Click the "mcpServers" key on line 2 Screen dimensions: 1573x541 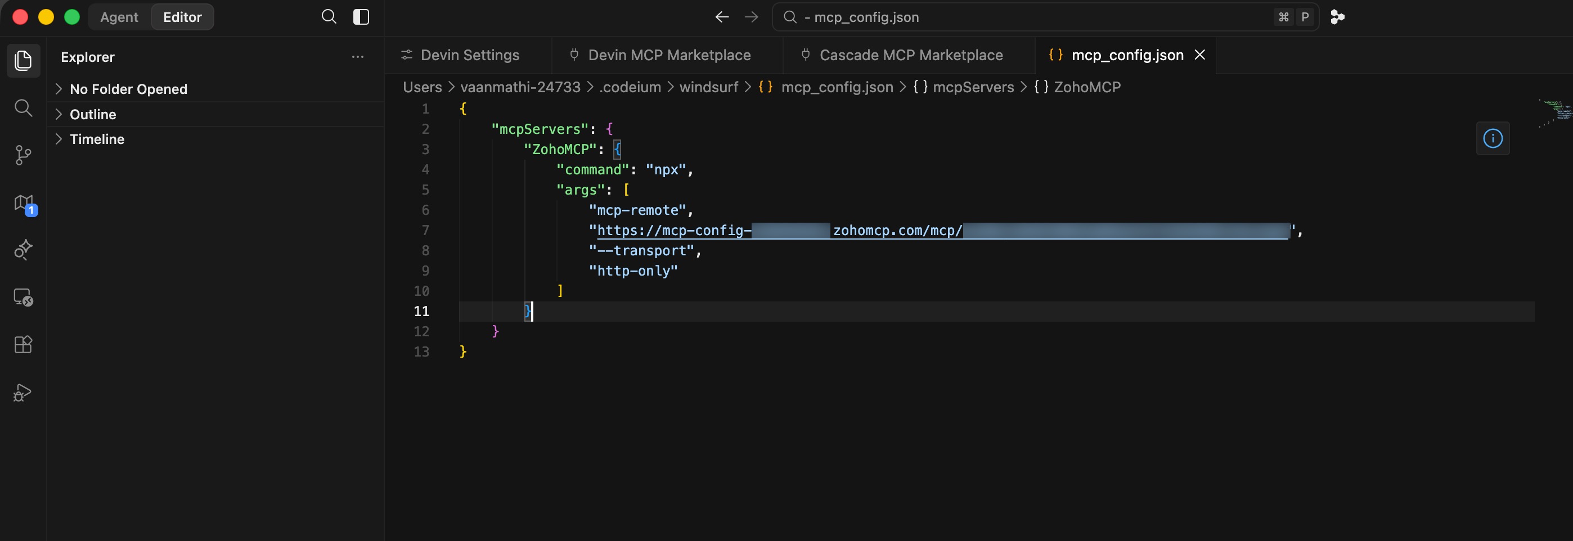tap(540, 129)
